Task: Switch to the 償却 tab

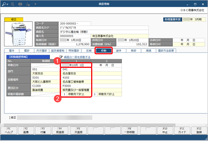Action: (x=26, y=51)
